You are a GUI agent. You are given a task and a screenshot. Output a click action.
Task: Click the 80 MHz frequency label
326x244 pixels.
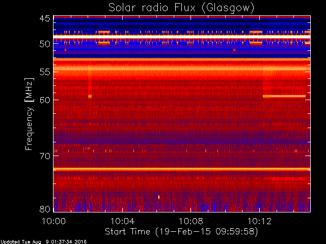45,209
